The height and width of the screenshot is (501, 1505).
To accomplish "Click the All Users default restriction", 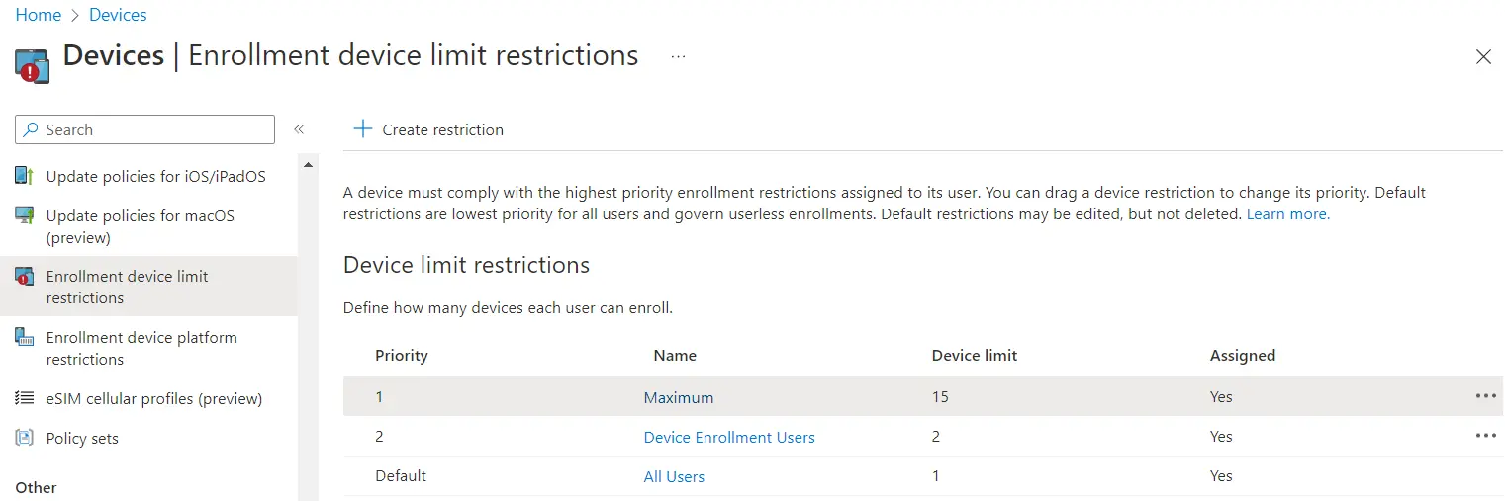I will pos(674,476).
